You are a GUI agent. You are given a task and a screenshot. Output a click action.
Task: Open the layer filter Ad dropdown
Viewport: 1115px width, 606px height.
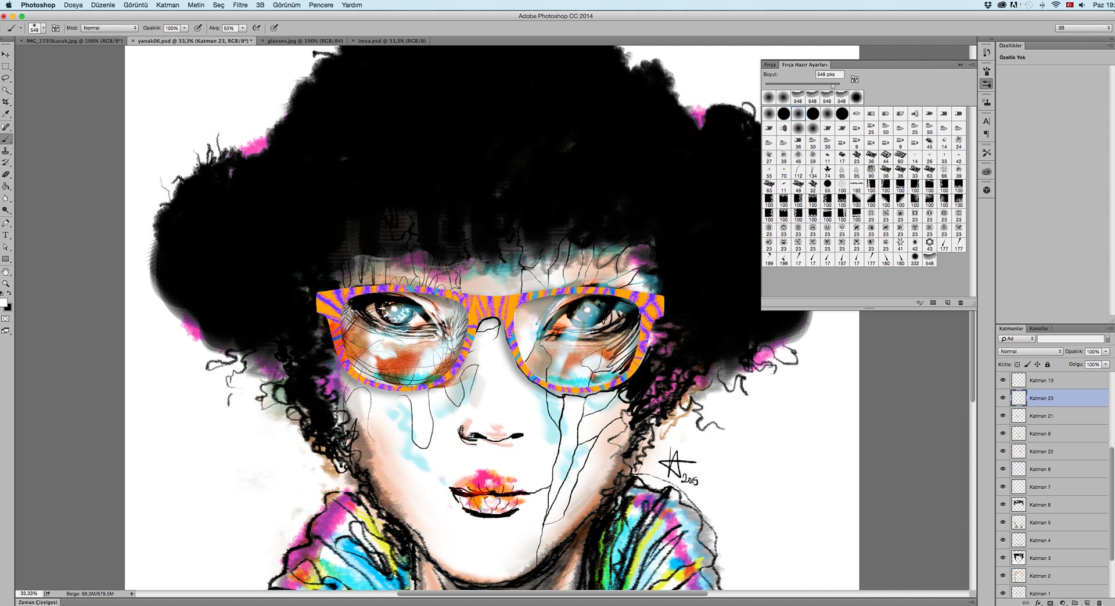(1017, 339)
